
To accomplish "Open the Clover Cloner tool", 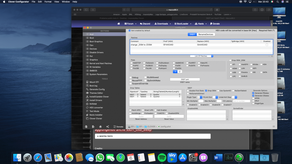I will [x=95, y=119].
